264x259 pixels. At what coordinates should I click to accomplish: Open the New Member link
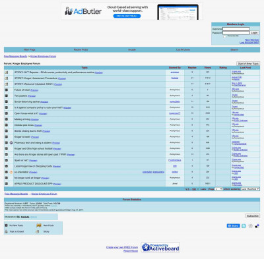[252, 40]
